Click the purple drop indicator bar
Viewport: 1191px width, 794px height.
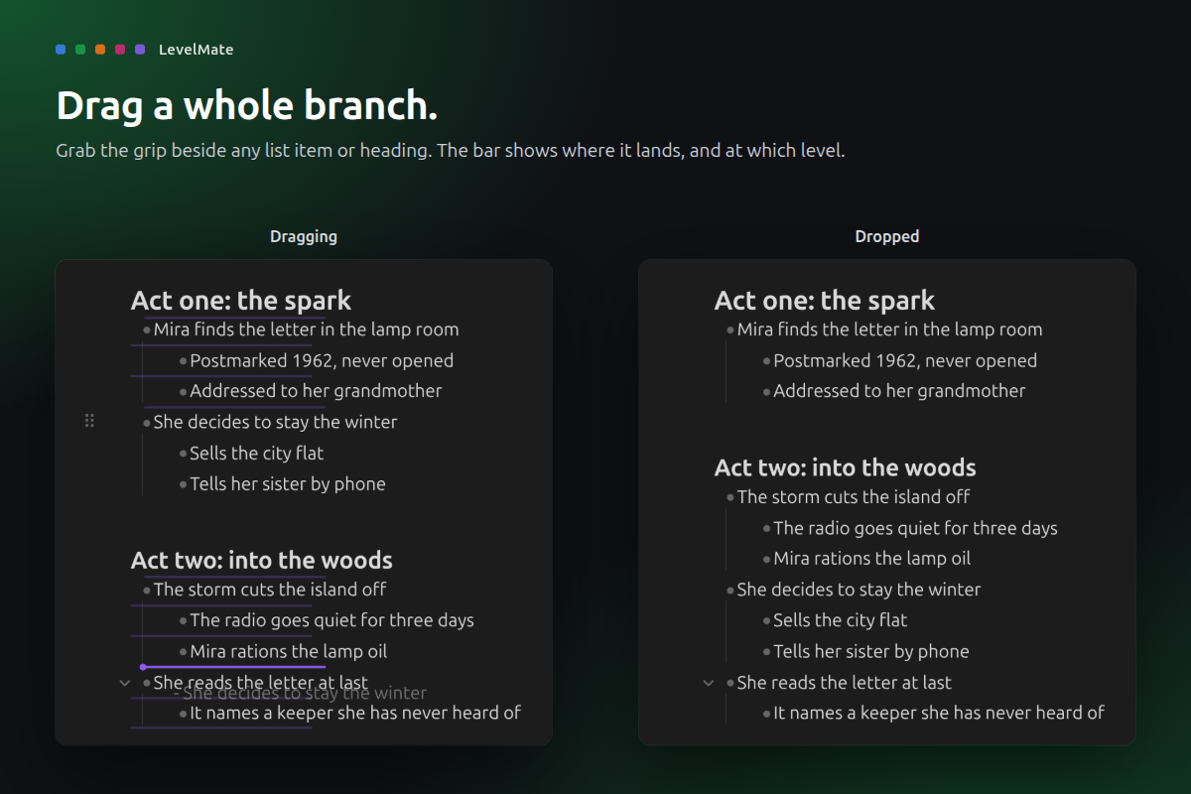coord(233,667)
